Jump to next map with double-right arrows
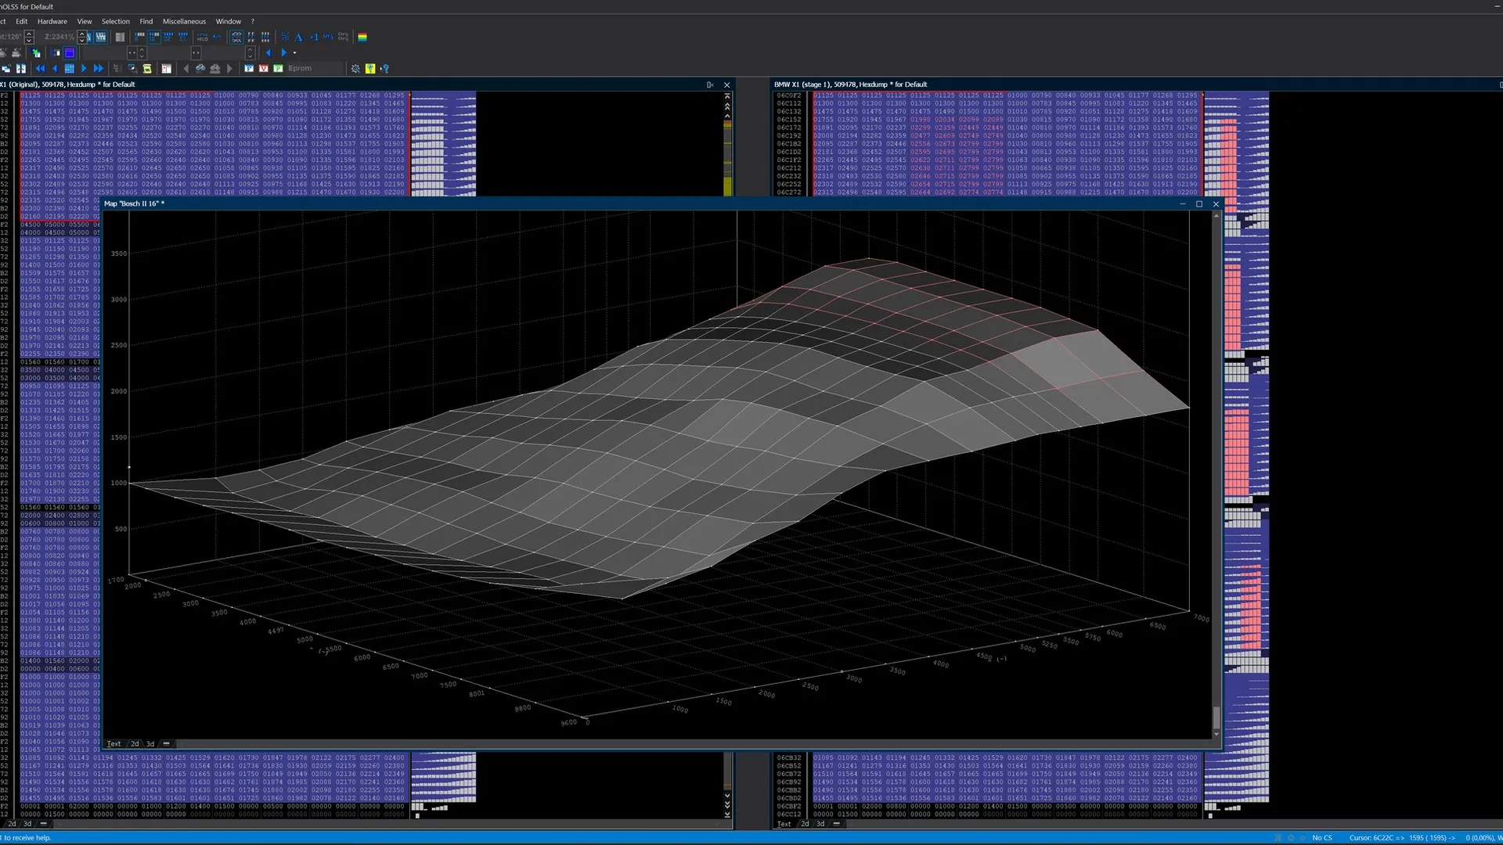 coord(99,69)
